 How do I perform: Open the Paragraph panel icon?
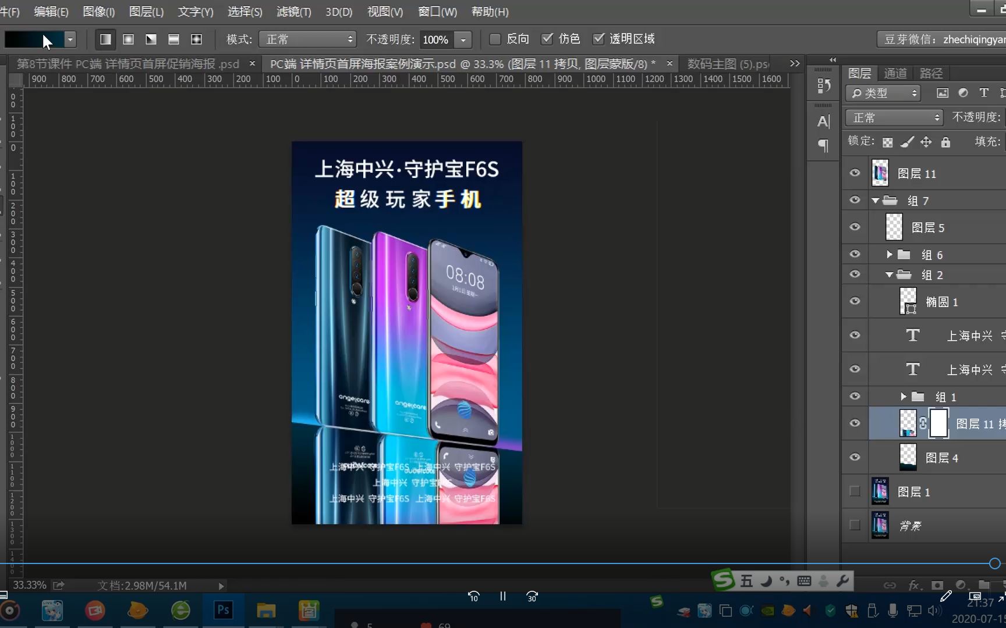point(823,145)
